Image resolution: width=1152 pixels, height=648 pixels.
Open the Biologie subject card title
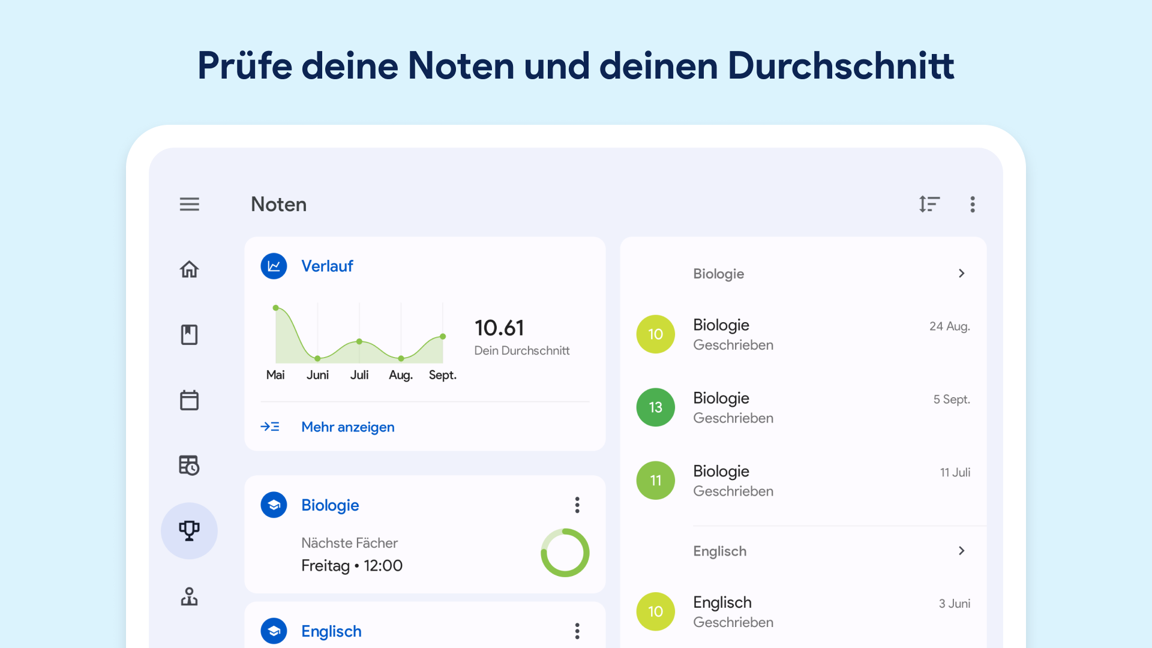[330, 505]
